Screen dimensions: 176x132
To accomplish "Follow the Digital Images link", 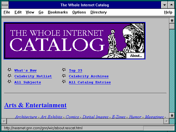I will point(95,117).
